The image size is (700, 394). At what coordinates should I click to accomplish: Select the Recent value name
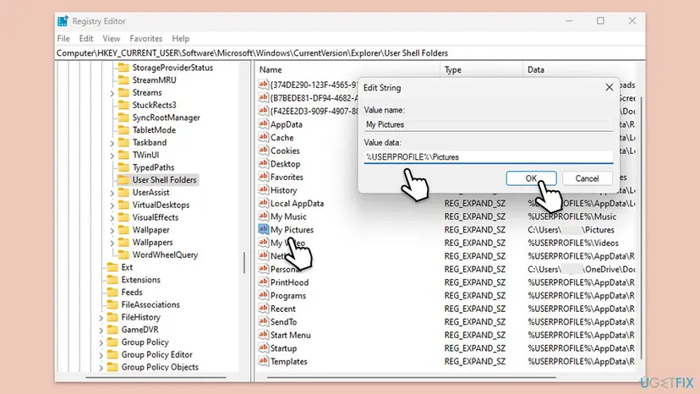tap(283, 309)
